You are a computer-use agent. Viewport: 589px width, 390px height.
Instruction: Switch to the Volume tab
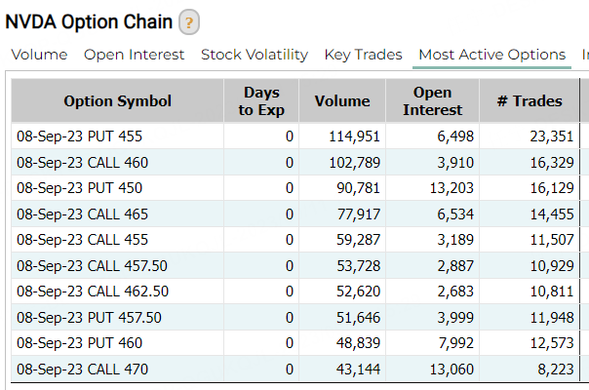pyautogui.click(x=39, y=55)
